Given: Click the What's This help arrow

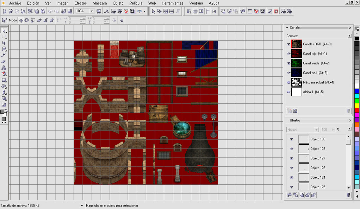Looking at the screenshot, I should pos(4,20).
